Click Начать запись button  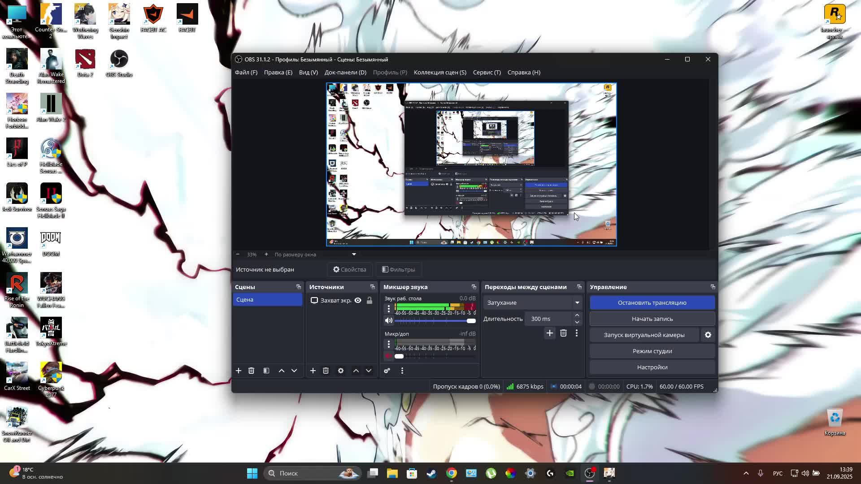click(x=652, y=319)
